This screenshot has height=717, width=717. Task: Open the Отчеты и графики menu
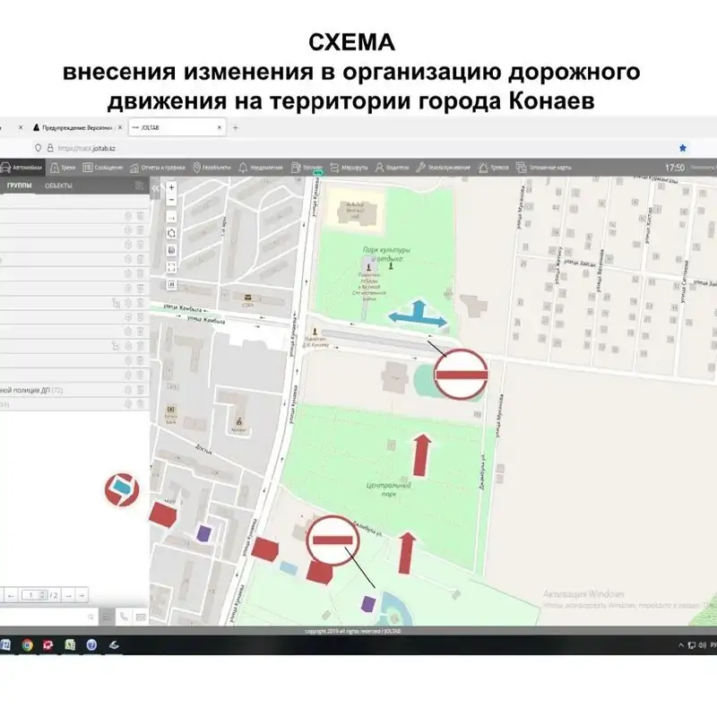[x=162, y=168]
